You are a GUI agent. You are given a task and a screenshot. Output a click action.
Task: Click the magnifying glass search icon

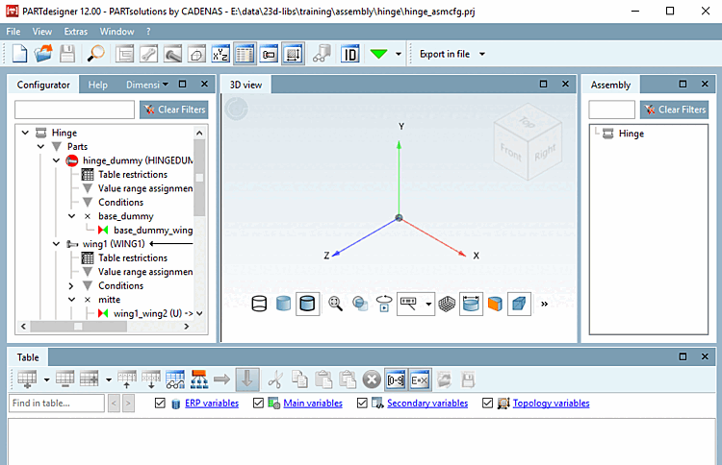click(x=95, y=54)
